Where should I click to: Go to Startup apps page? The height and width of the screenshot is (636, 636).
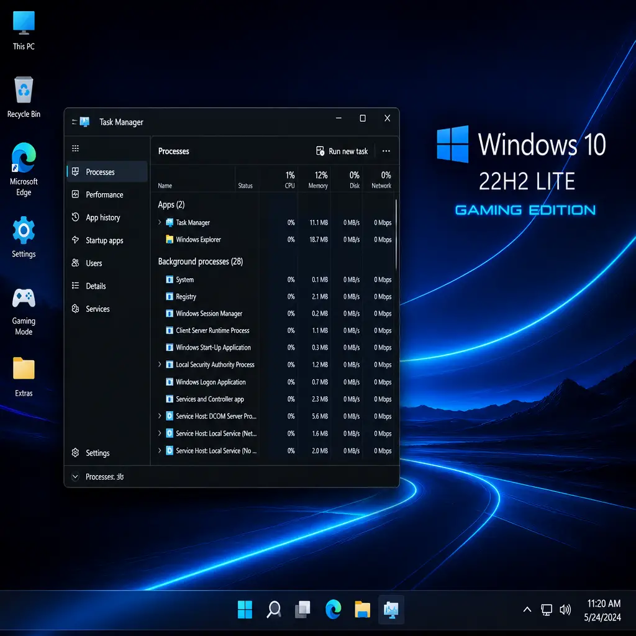coord(107,240)
